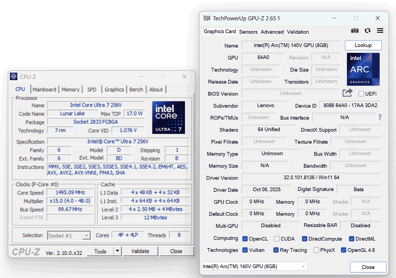Open the GPU-Z hamburger menu

click(380, 31)
